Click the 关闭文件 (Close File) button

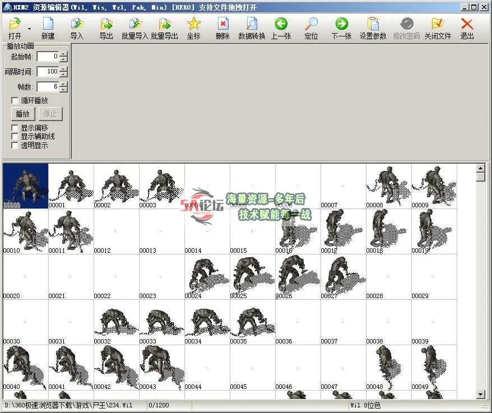[437, 25]
